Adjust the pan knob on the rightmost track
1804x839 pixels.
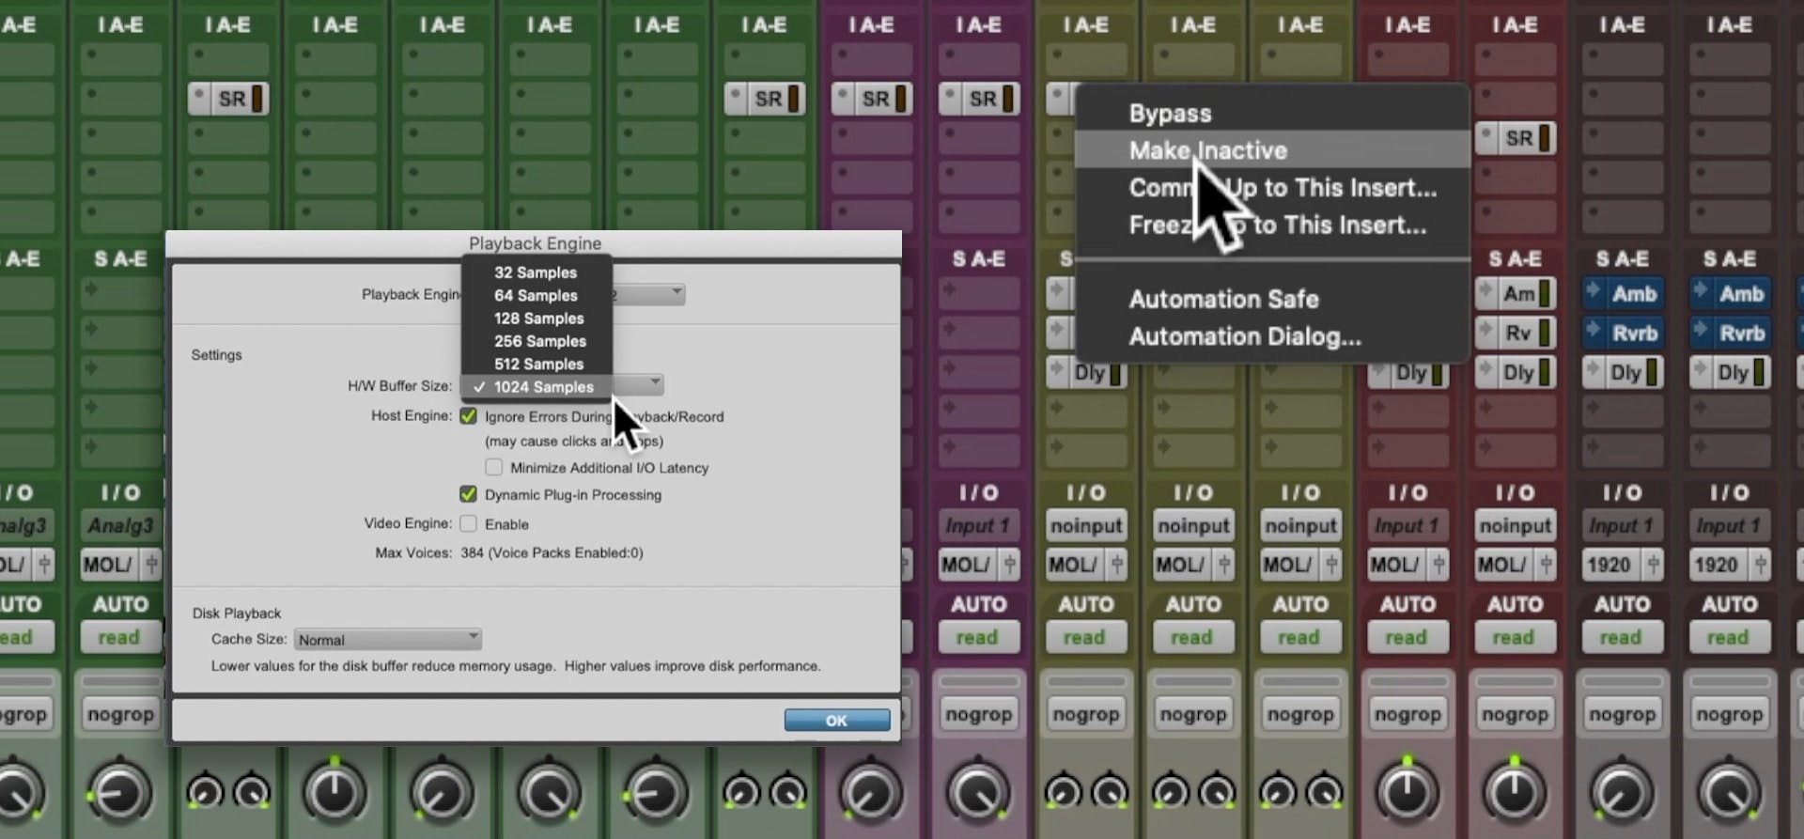click(1728, 792)
